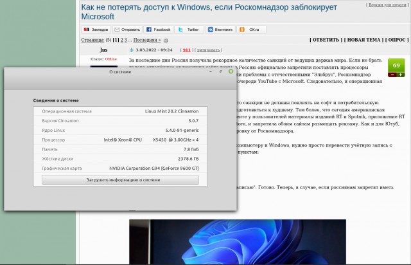Viewport: 411px width, 265px height.
Task: Click the Графическая карта row label
Action: point(62,168)
